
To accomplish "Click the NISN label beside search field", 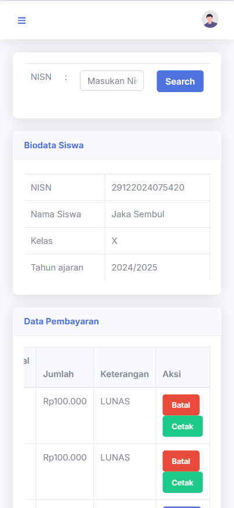I will (41, 77).
